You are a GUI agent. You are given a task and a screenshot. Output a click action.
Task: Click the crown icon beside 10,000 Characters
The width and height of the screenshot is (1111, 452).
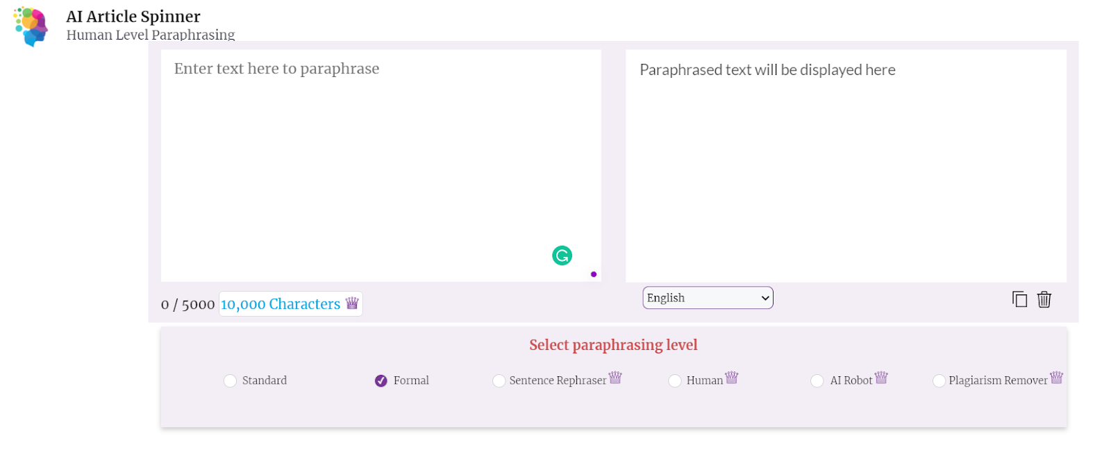click(352, 303)
